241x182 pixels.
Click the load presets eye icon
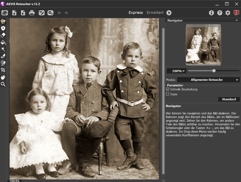pos(42,13)
